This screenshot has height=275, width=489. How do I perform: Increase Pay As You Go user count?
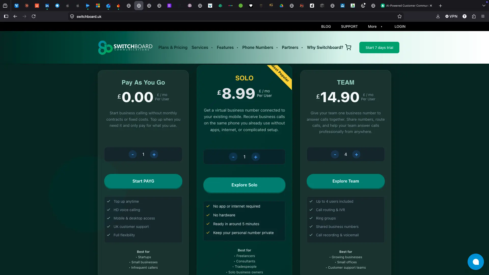click(154, 154)
